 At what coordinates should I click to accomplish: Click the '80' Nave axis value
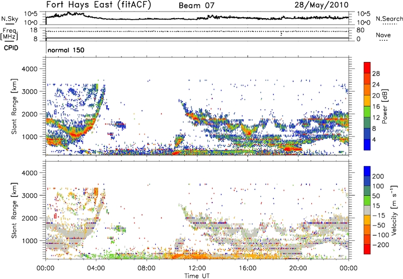pyautogui.click(x=360, y=30)
